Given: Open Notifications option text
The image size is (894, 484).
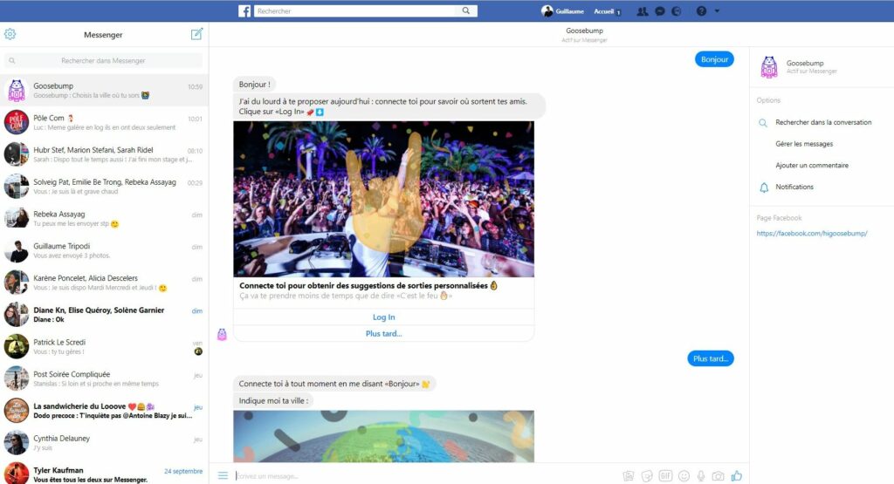Looking at the screenshot, I should point(794,187).
